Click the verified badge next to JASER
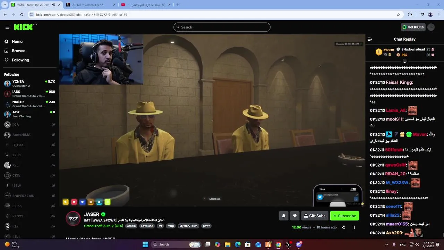This screenshot has width=444, height=250. [x=103, y=215]
